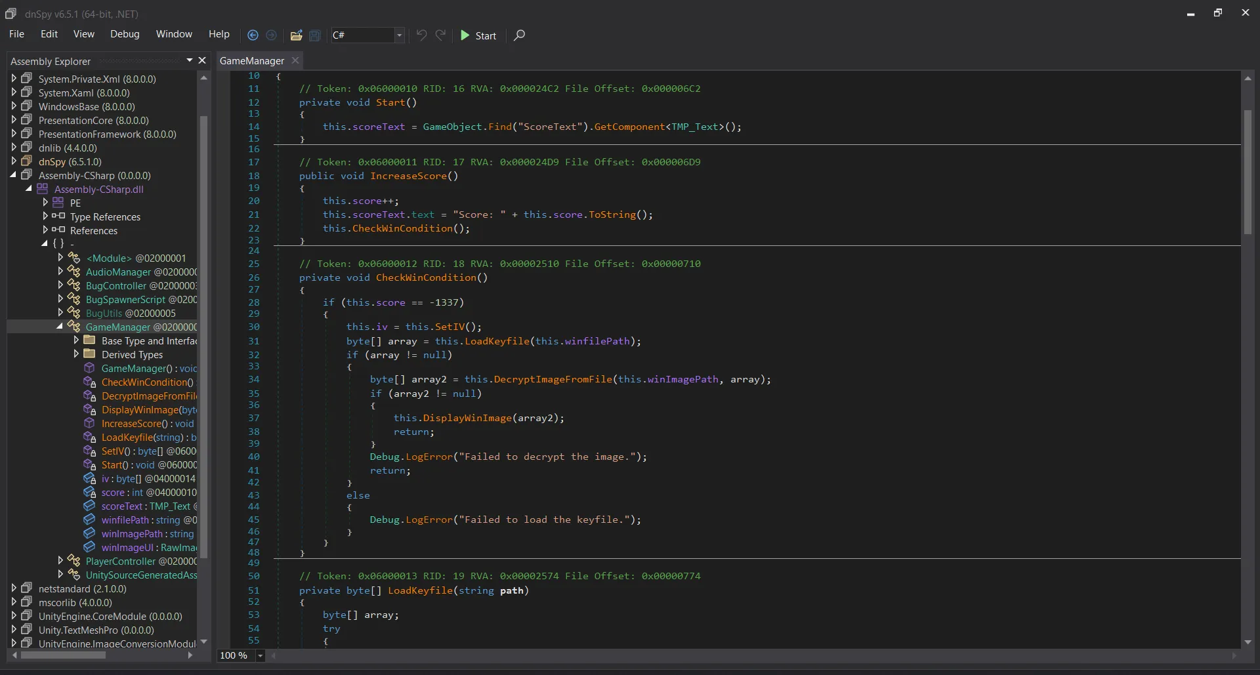Click the SetIV call on line 30
Viewport: 1260px width, 675px height.
click(450, 327)
